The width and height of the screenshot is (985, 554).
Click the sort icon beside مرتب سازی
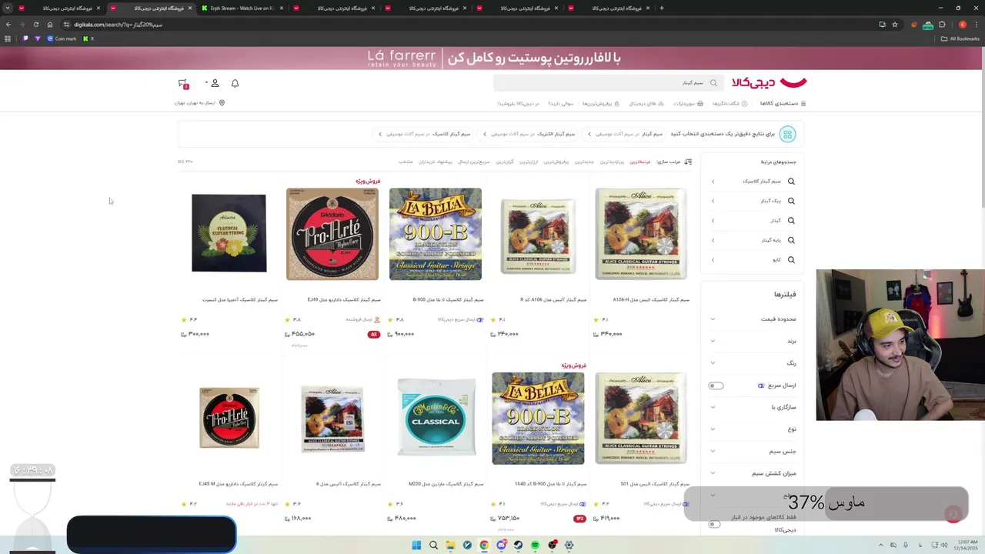point(688,162)
